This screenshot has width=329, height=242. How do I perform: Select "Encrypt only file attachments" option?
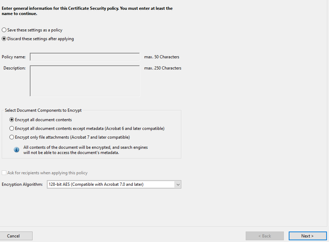click(12, 137)
